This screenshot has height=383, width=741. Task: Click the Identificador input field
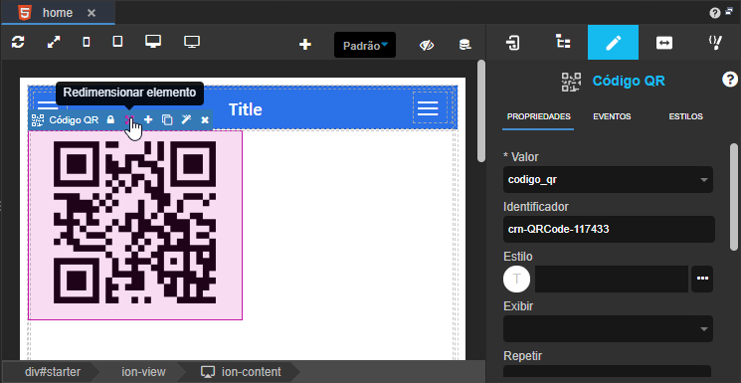point(609,230)
